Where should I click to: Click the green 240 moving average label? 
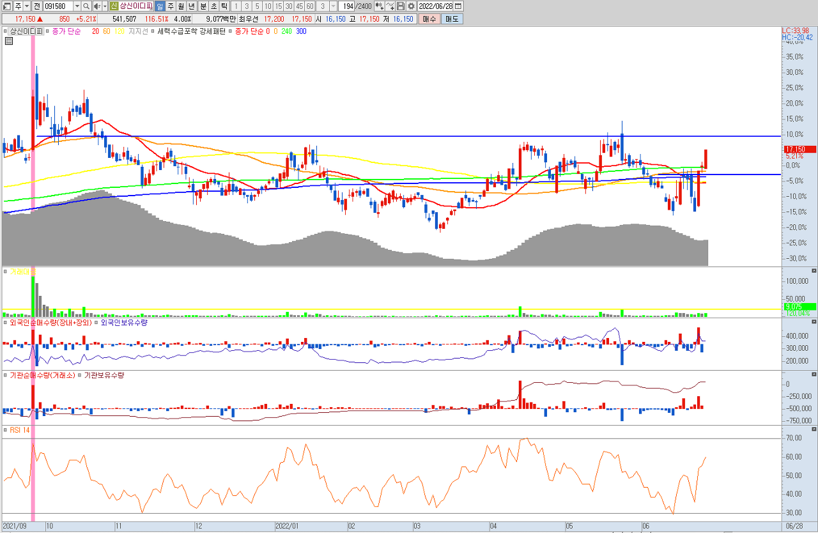[x=286, y=31]
